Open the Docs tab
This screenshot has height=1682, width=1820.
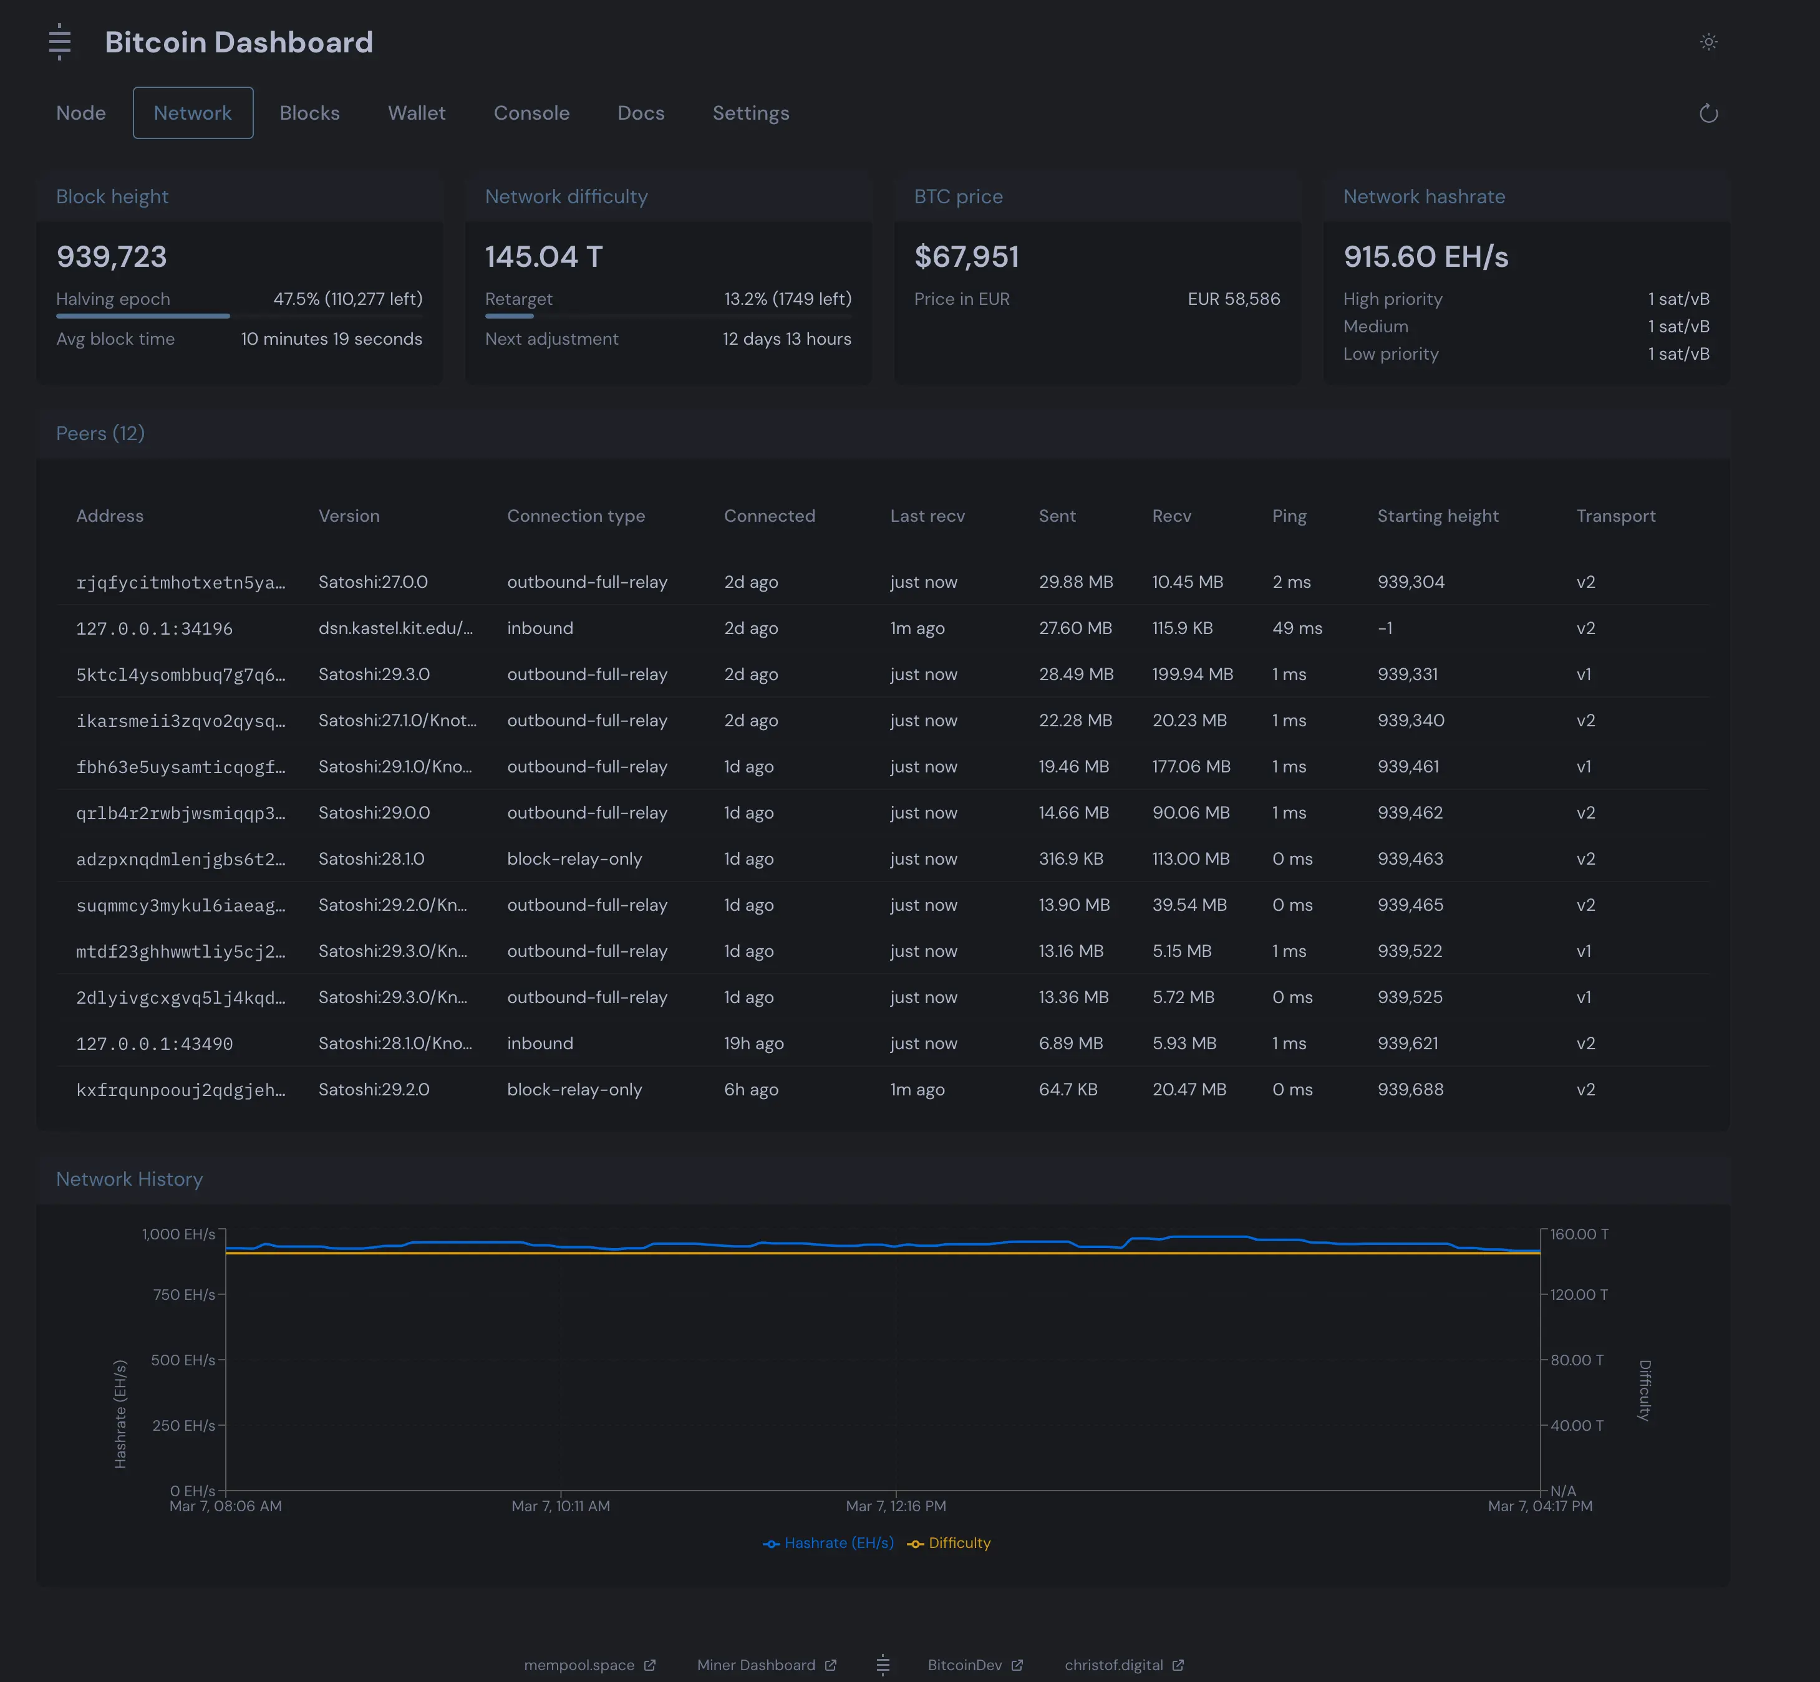point(640,113)
